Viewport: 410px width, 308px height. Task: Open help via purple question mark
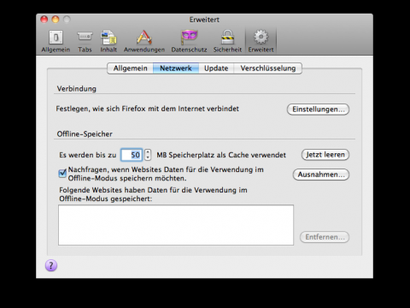(x=51, y=265)
